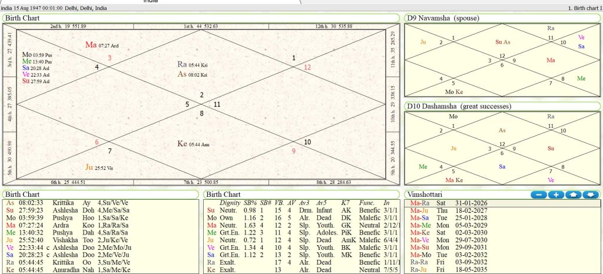
Task: Click the Dignity column header
Action: (230, 203)
